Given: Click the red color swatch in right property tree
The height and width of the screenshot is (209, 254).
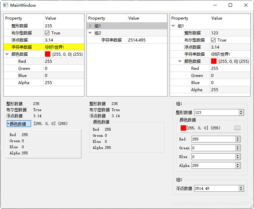Looking at the screenshot, I should point(214,61).
